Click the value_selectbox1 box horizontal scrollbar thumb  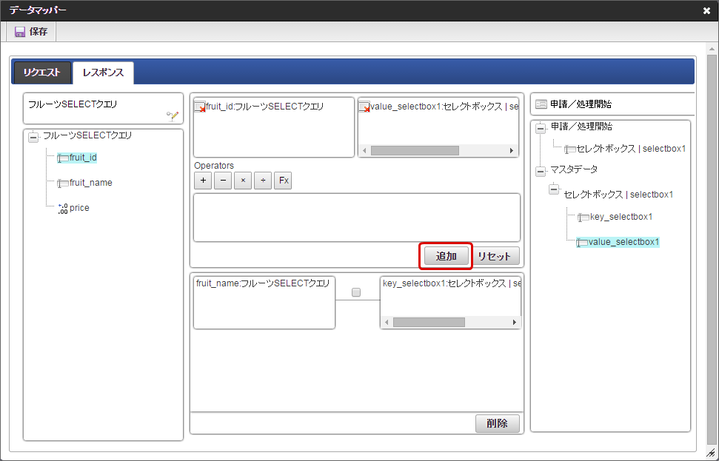[415, 150]
